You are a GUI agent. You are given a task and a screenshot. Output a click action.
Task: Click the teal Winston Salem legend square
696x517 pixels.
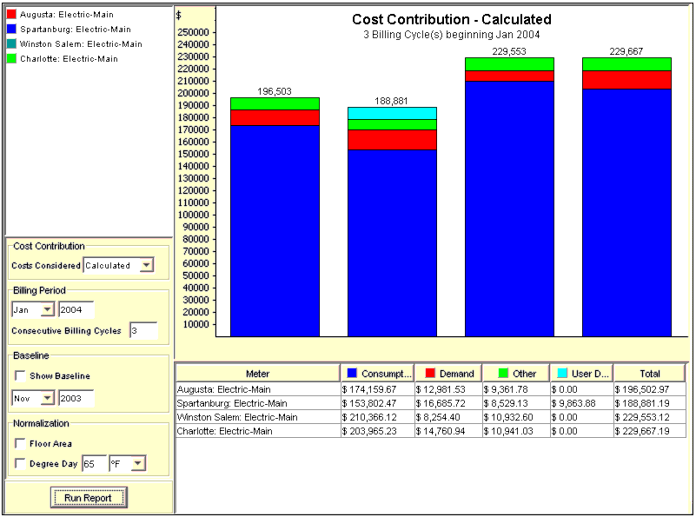coord(11,44)
